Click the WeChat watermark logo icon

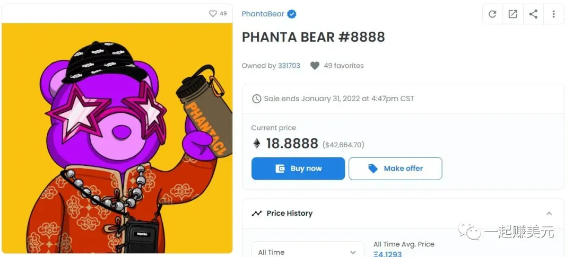coord(469,232)
